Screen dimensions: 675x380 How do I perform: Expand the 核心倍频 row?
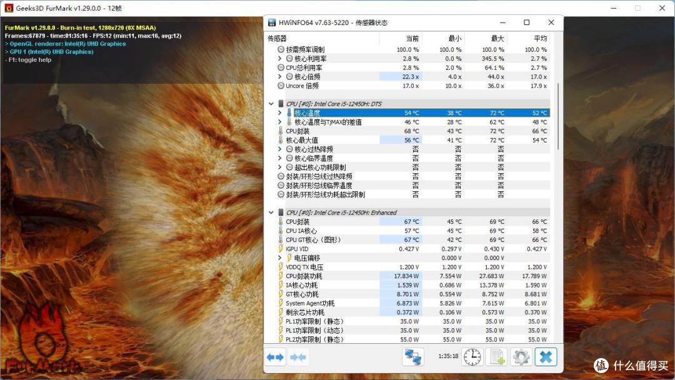[280, 77]
